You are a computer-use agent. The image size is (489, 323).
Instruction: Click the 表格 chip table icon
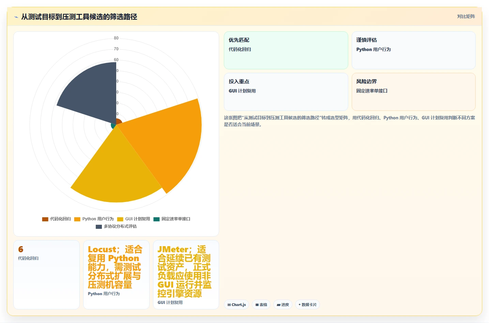tap(257, 305)
